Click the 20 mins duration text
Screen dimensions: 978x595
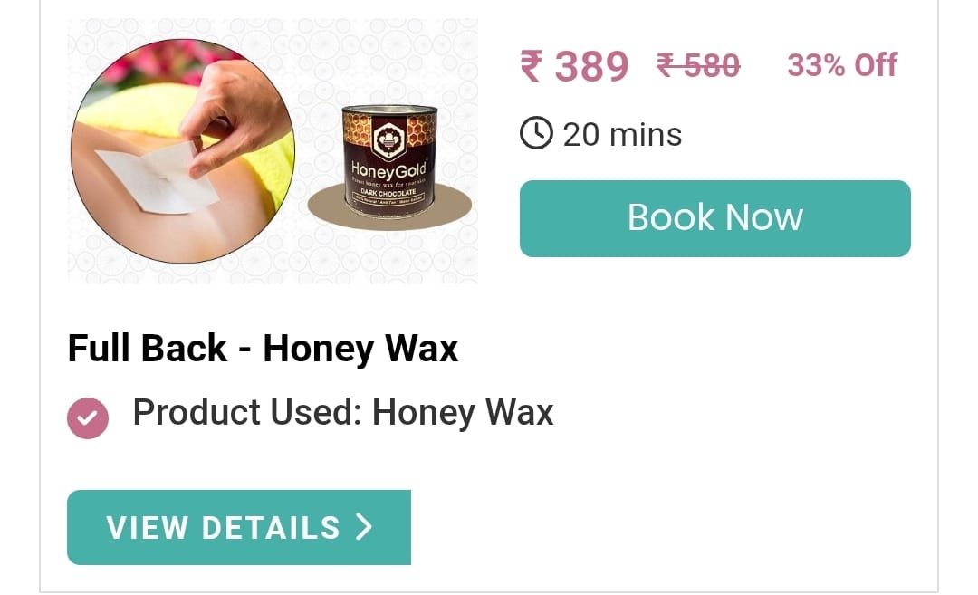pyautogui.click(x=622, y=134)
